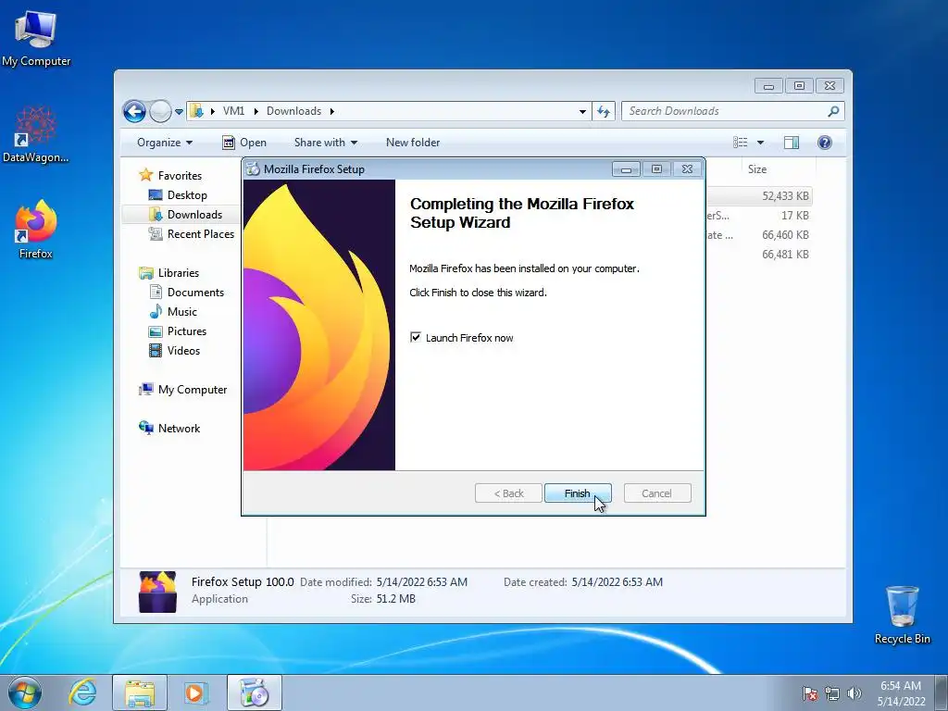
Task: Select Libraries in navigation pane
Action: pyautogui.click(x=179, y=273)
